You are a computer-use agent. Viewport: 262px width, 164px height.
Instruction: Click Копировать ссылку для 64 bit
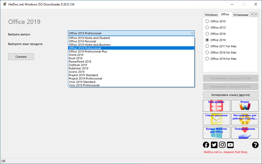tap(230, 87)
